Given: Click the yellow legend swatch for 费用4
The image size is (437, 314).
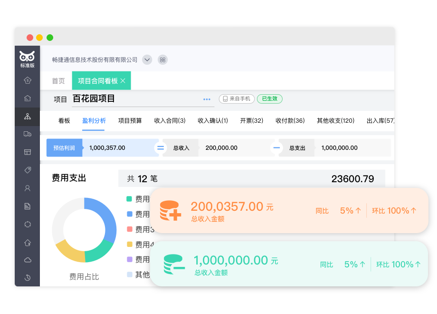Looking at the screenshot, I should (x=129, y=244).
